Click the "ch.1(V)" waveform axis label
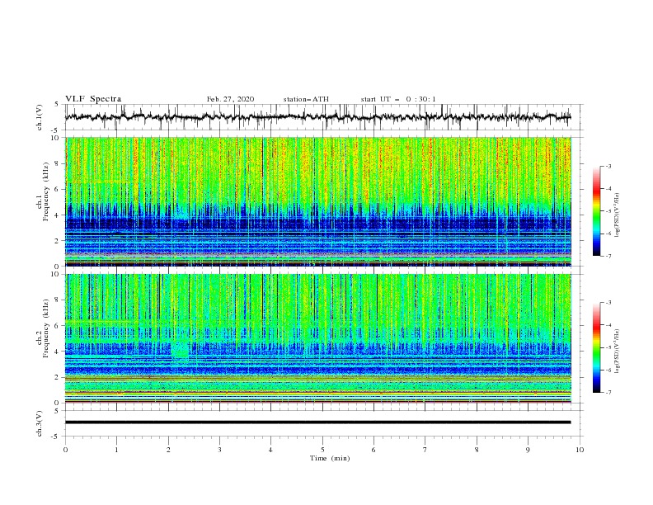The height and width of the screenshot is (505, 653). click(x=40, y=117)
